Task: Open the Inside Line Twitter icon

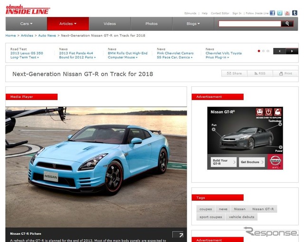Action: [x=280, y=13]
